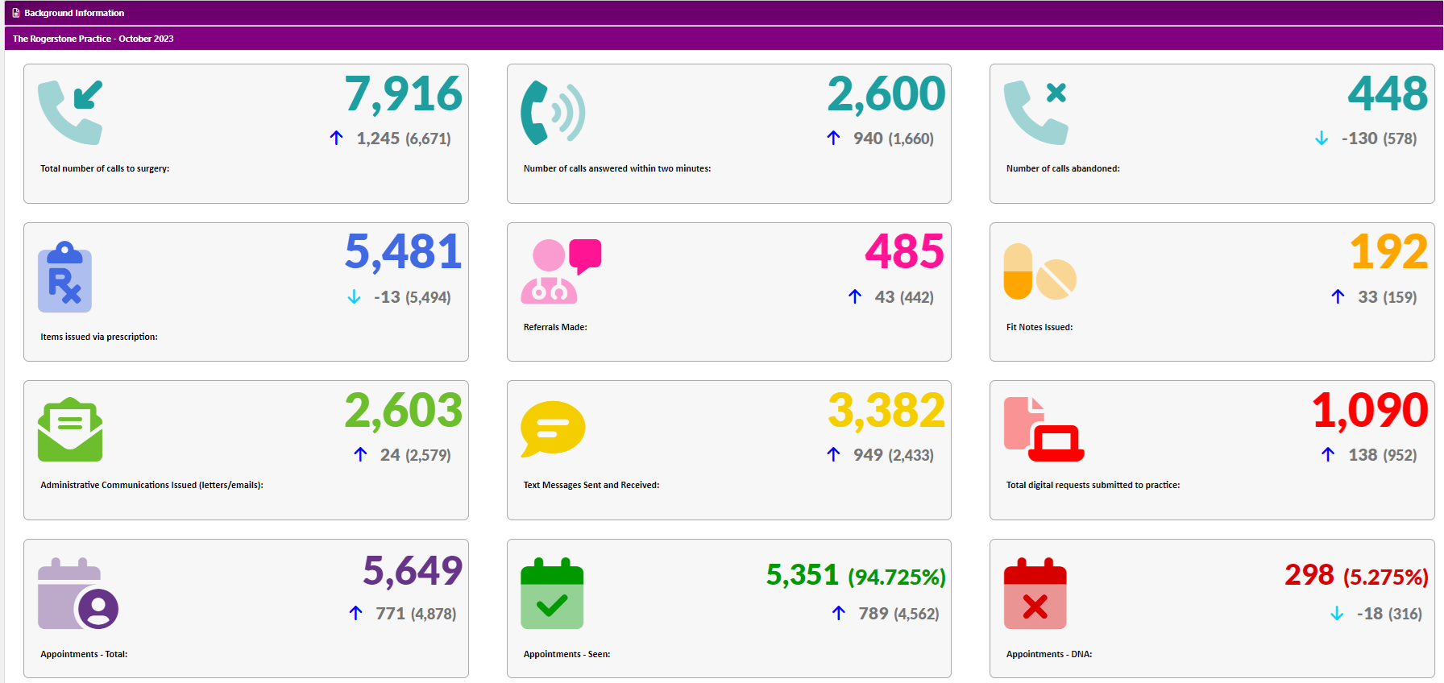Click the percentage (94.725%)
This screenshot has width=1444, height=683.
pyautogui.click(x=897, y=577)
